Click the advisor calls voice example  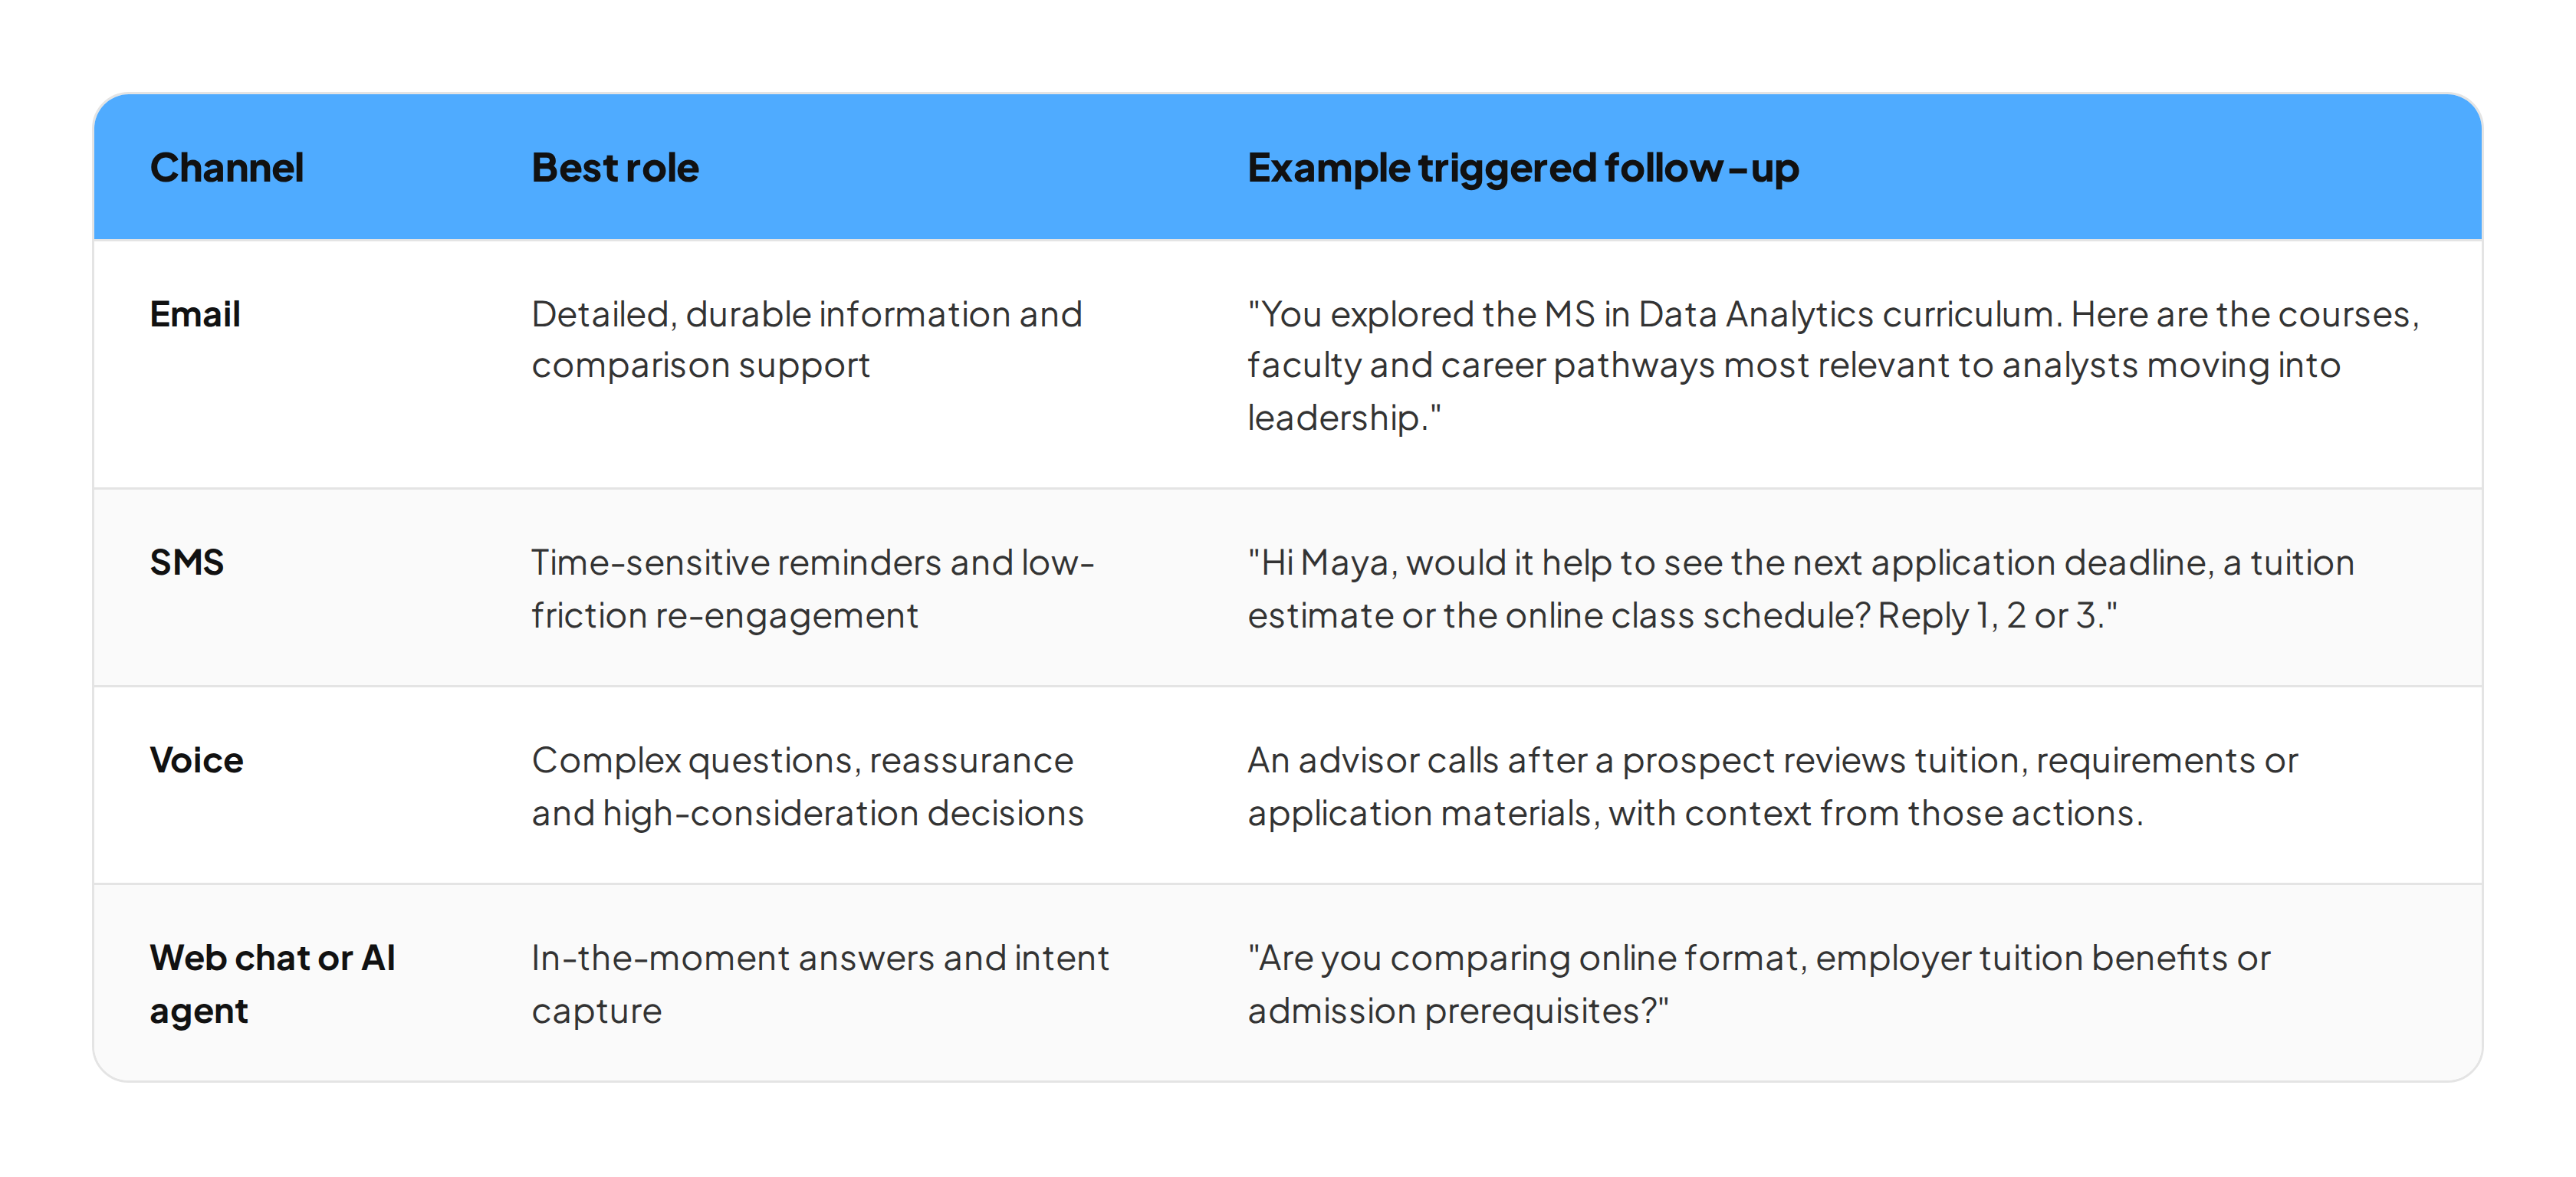click(1772, 786)
